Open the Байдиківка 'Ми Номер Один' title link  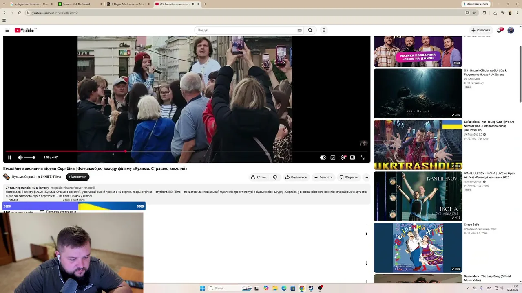click(x=489, y=126)
